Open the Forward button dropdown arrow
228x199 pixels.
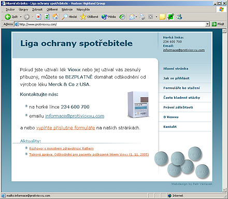32,17
